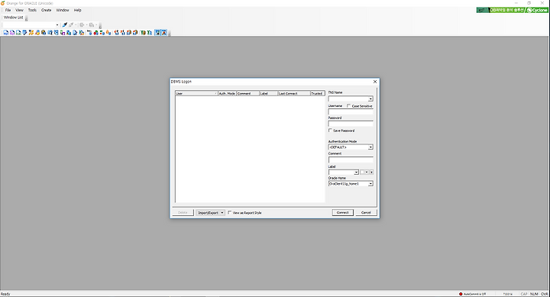The width and height of the screenshot is (550, 297).
Task: Click the OVR status bar indicator
Action: coord(544,294)
